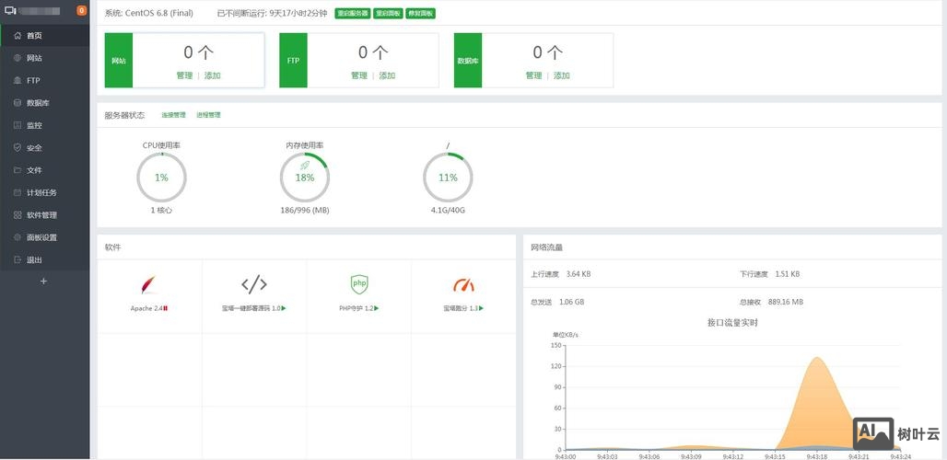The image size is (947, 460).
Task: Click the 安全 shield icon in sidebar
Action: pos(18,148)
